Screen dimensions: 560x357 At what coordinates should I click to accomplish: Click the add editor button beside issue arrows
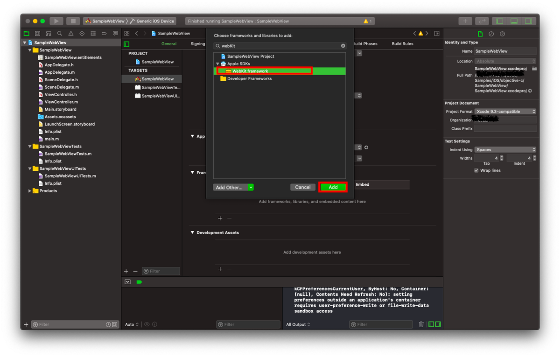pyautogui.click(x=437, y=34)
